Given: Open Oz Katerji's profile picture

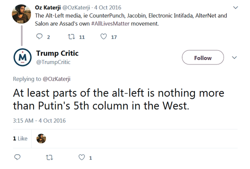Looking at the screenshot, I should pyautogui.click(x=22, y=14).
